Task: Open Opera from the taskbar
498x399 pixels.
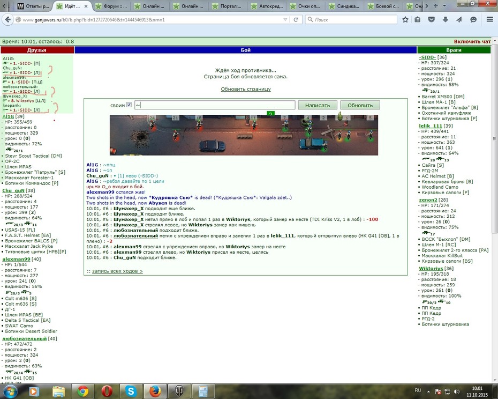Action: (107, 391)
